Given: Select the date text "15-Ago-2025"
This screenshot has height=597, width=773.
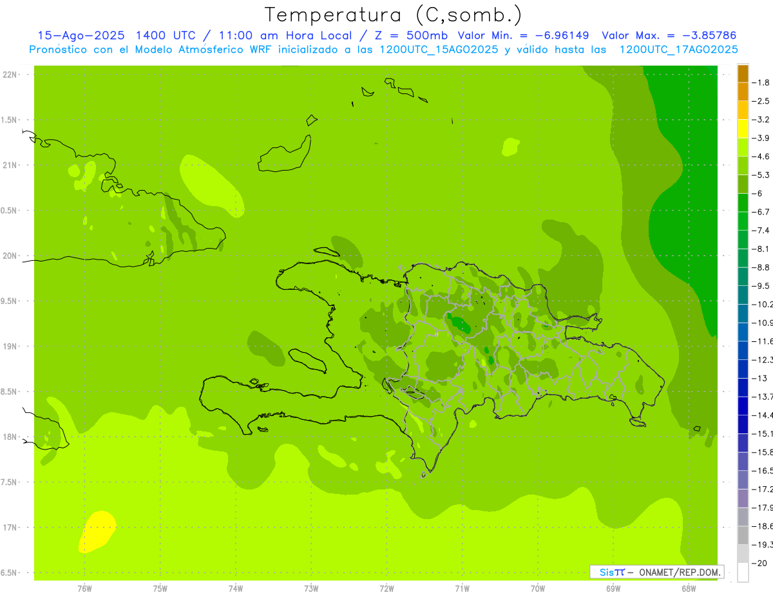Looking at the screenshot, I should [82, 35].
